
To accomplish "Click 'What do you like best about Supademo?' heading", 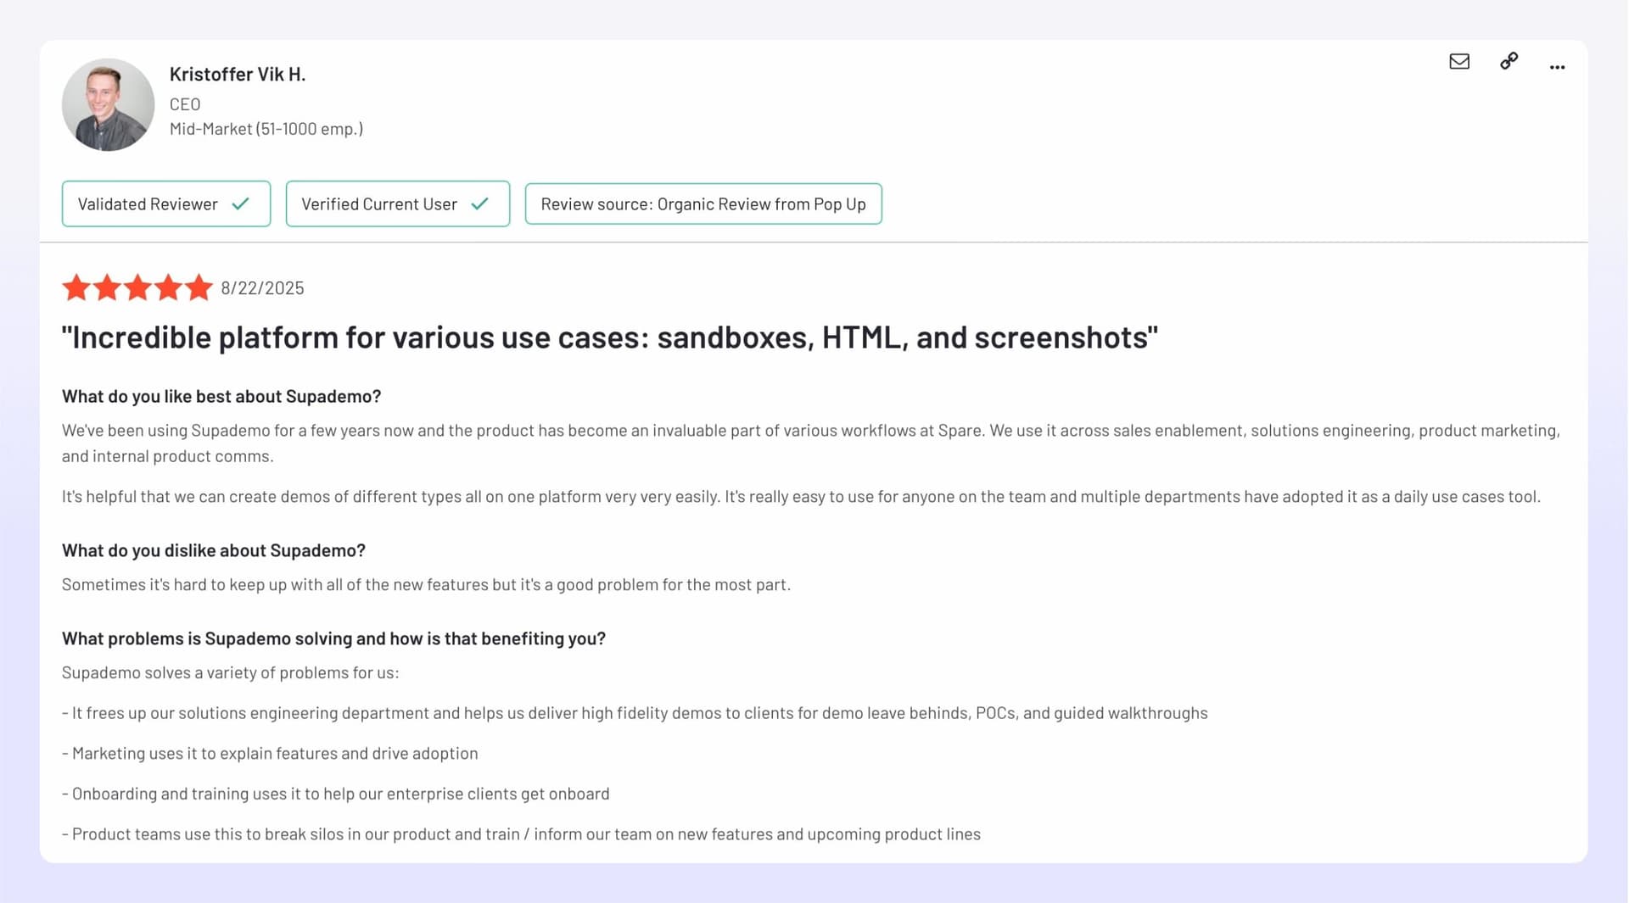I will (x=221, y=397).
